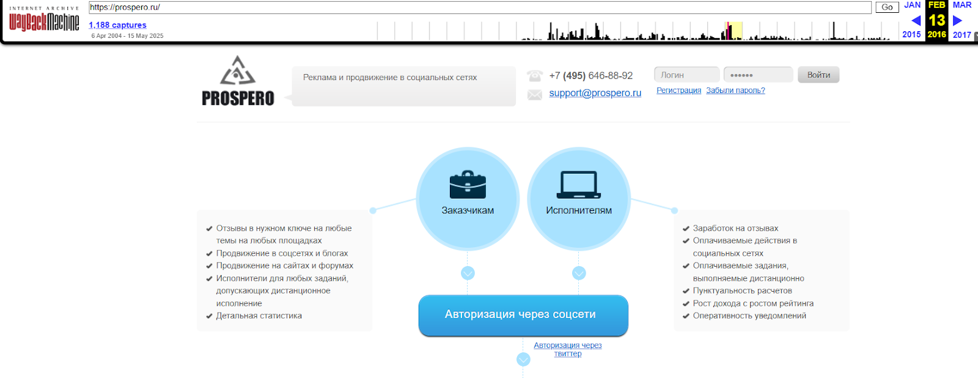Click the PROSPERO wordmark text
The height and width of the screenshot is (378, 978).
click(x=238, y=98)
